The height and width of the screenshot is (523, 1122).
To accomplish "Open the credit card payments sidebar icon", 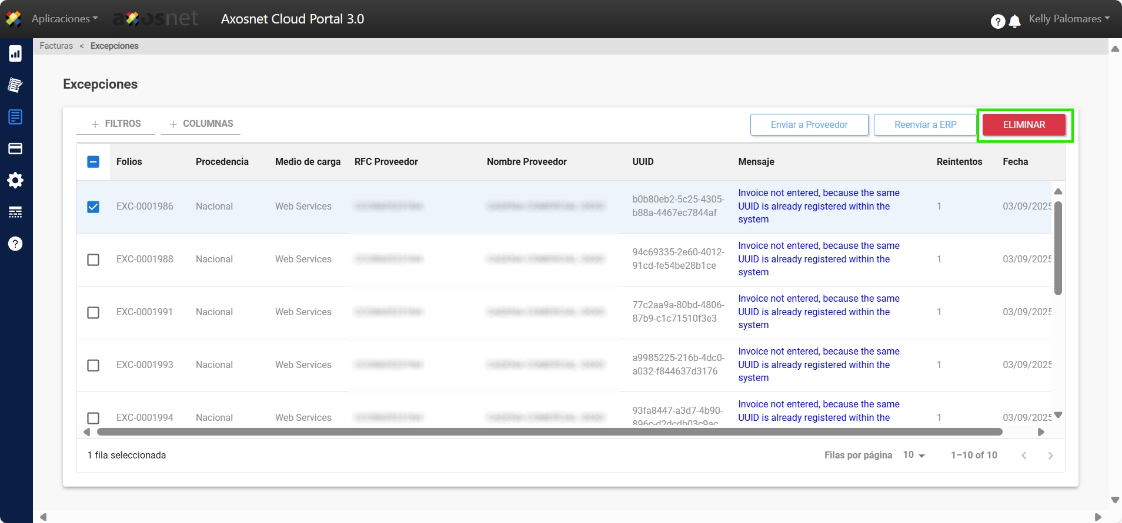I will tap(15, 149).
